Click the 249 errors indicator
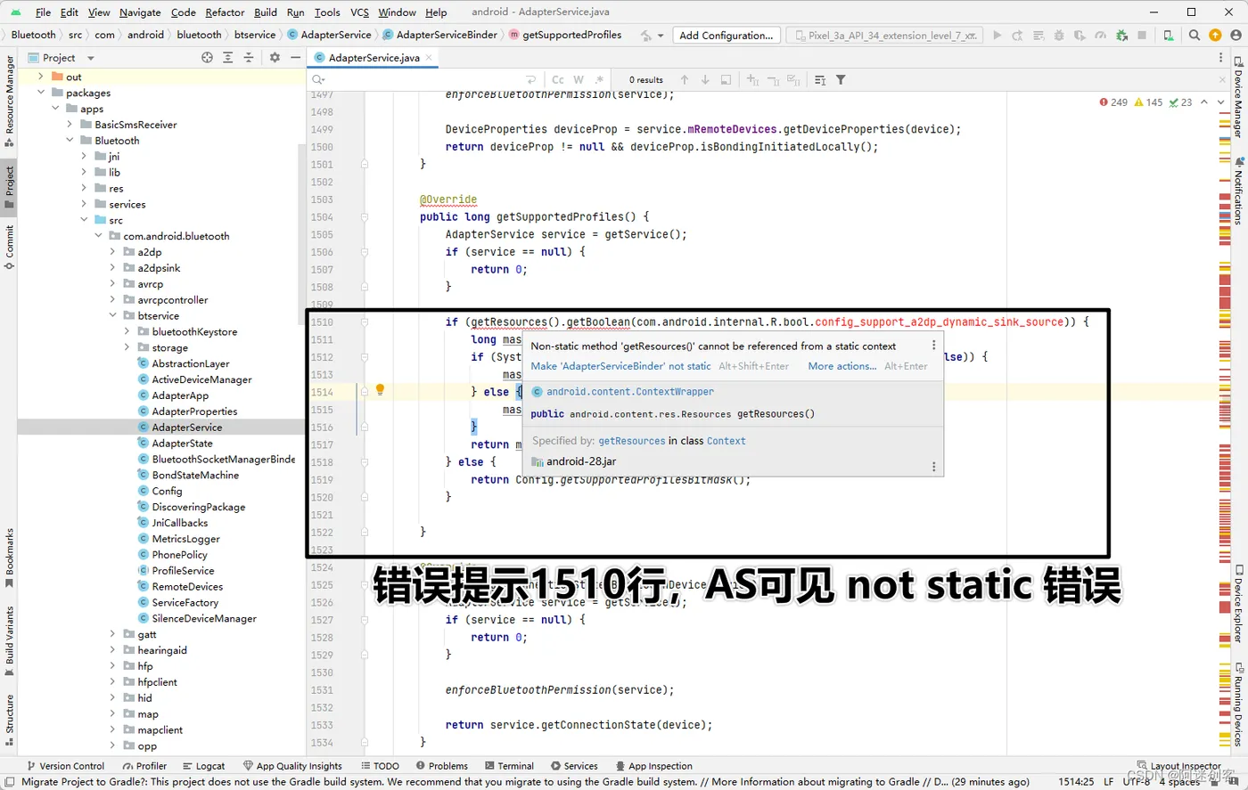Image resolution: width=1248 pixels, height=790 pixels. pyautogui.click(x=1113, y=102)
